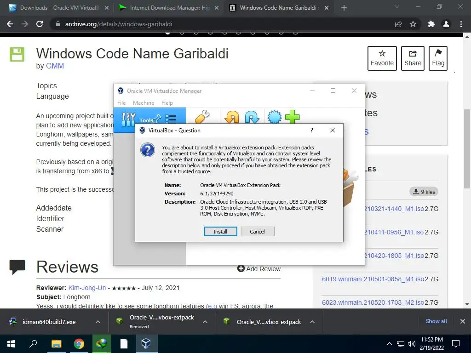Click the orange wrench Preferences icon
The width and height of the screenshot is (471, 353).
pos(202,117)
